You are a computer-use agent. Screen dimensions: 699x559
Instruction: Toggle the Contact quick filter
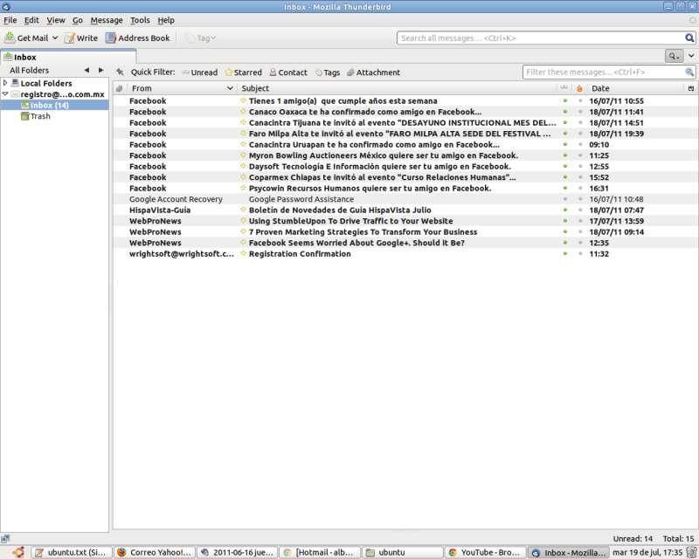click(x=288, y=72)
